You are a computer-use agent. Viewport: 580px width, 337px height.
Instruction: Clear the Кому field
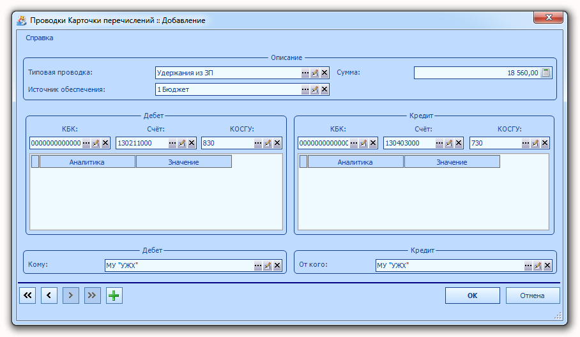pos(277,266)
